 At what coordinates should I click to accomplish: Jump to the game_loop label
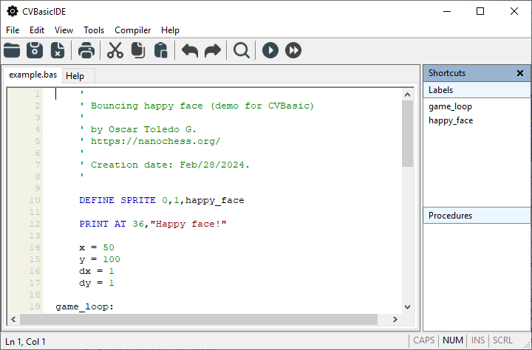(x=450, y=106)
